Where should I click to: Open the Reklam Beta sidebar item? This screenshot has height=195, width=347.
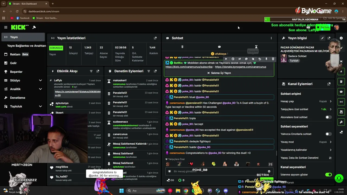click(x=23, y=54)
